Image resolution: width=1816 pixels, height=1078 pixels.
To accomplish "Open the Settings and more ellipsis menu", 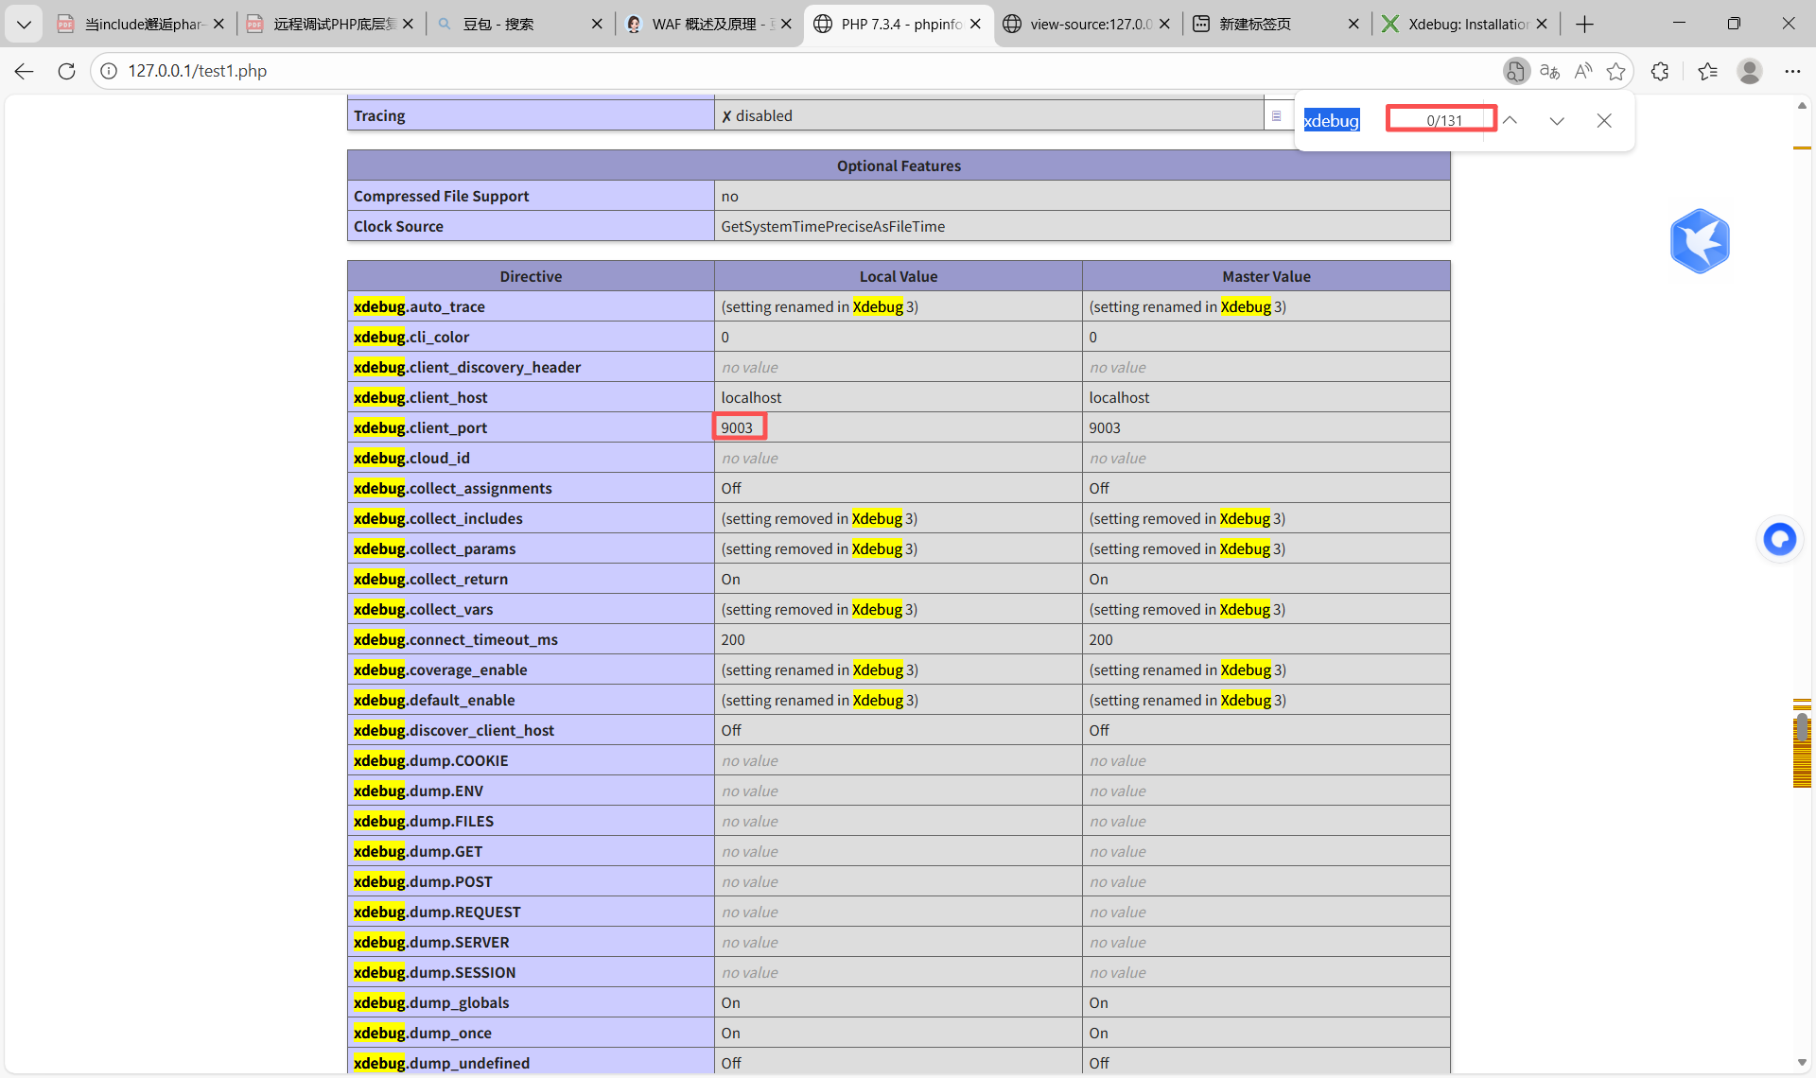I will click(x=1792, y=71).
